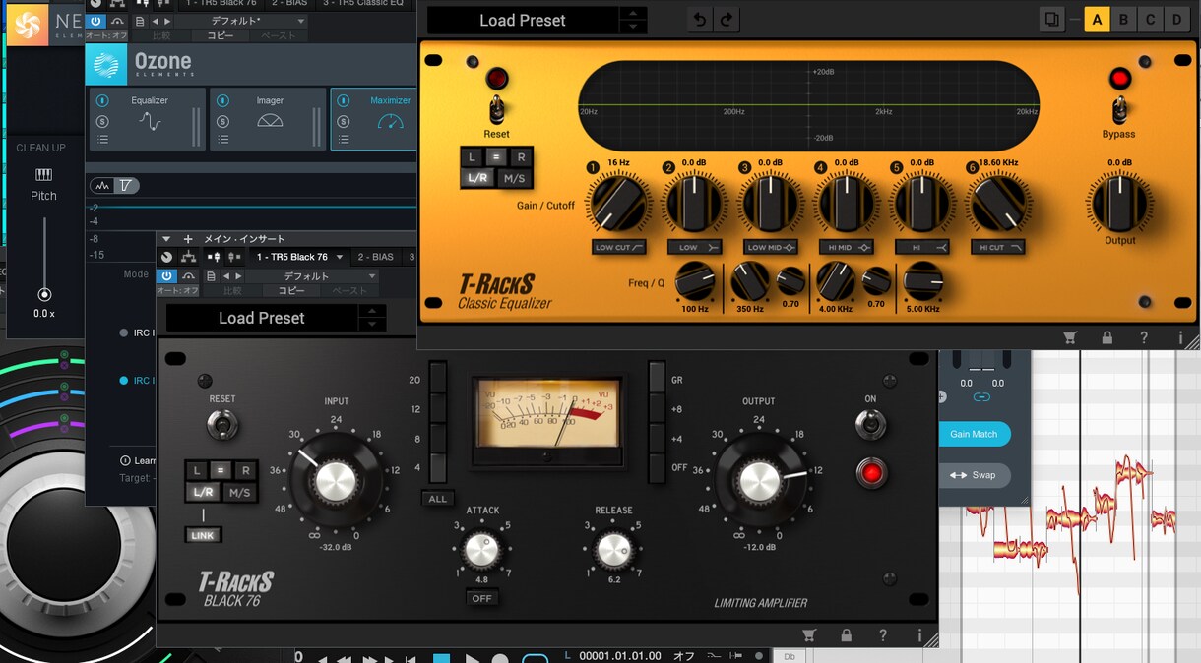1201x663 pixels.
Task: Open shop cart icon in Black 76
Action: (x=809, y=635)
